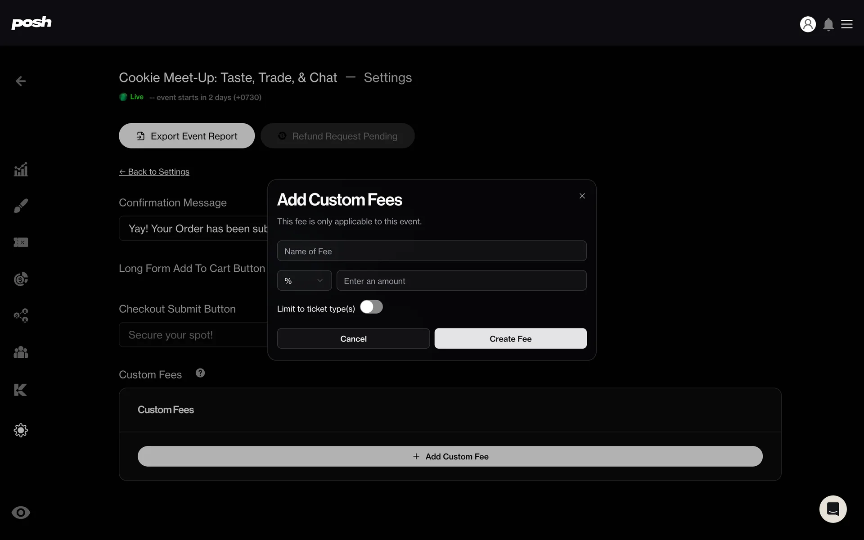Open the dollar finance icon in sidebar
This screenshot has width=864, height=540.
pyautogui.click(x=21, y=279)
